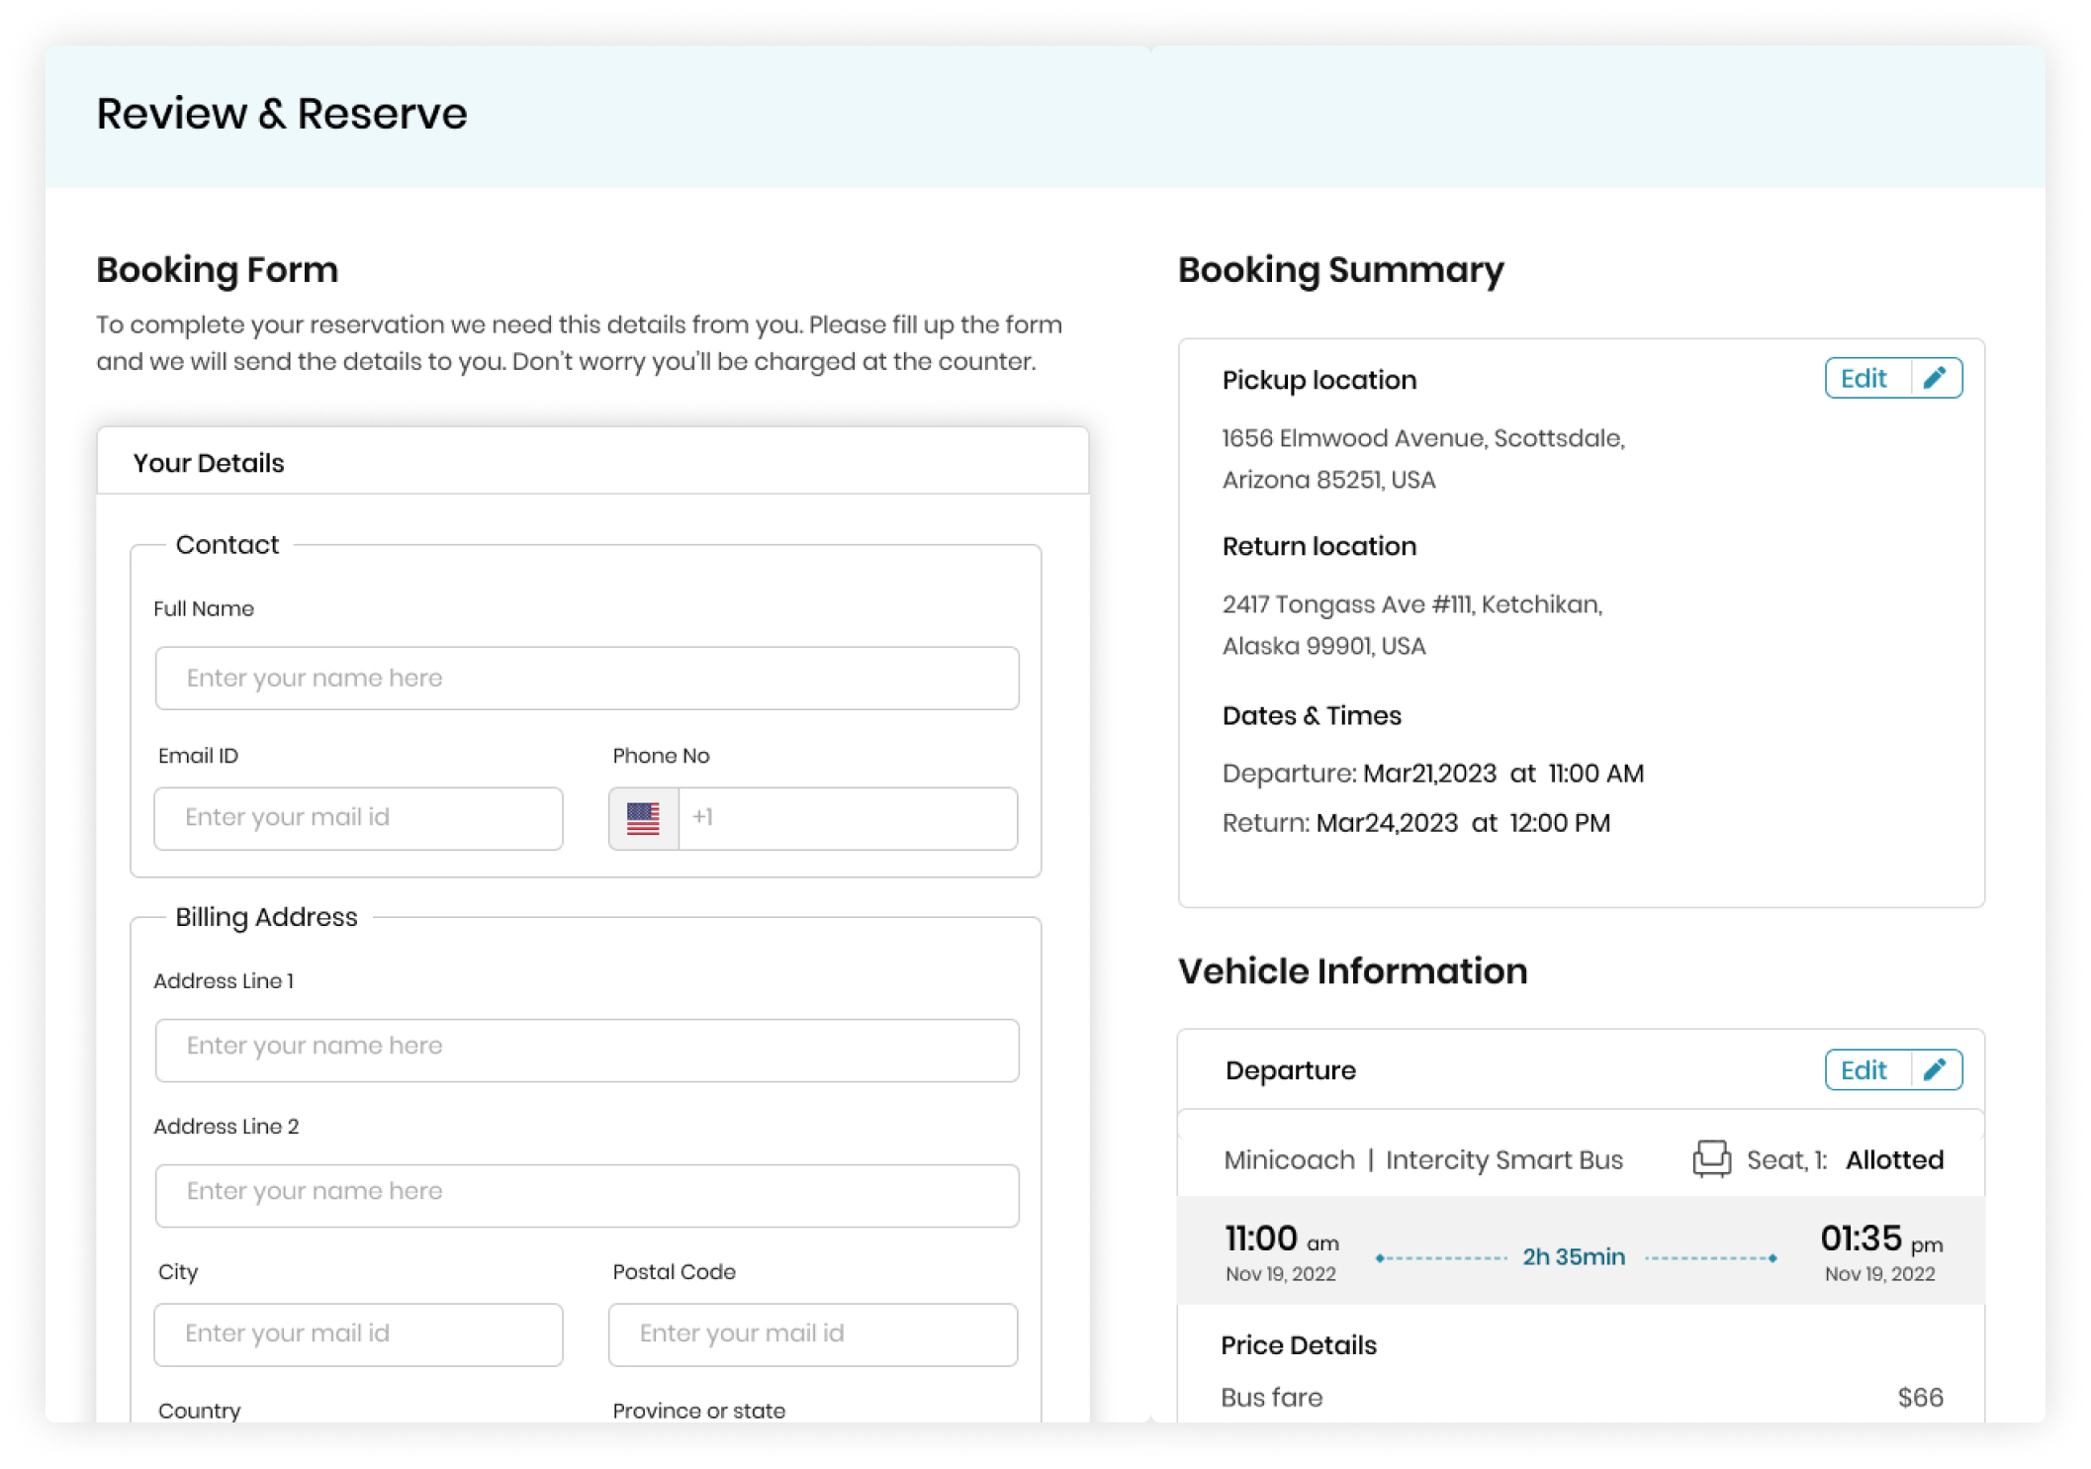Click the 'Return location' label
2091x1469 pixels.
(x=1318, y=546)
